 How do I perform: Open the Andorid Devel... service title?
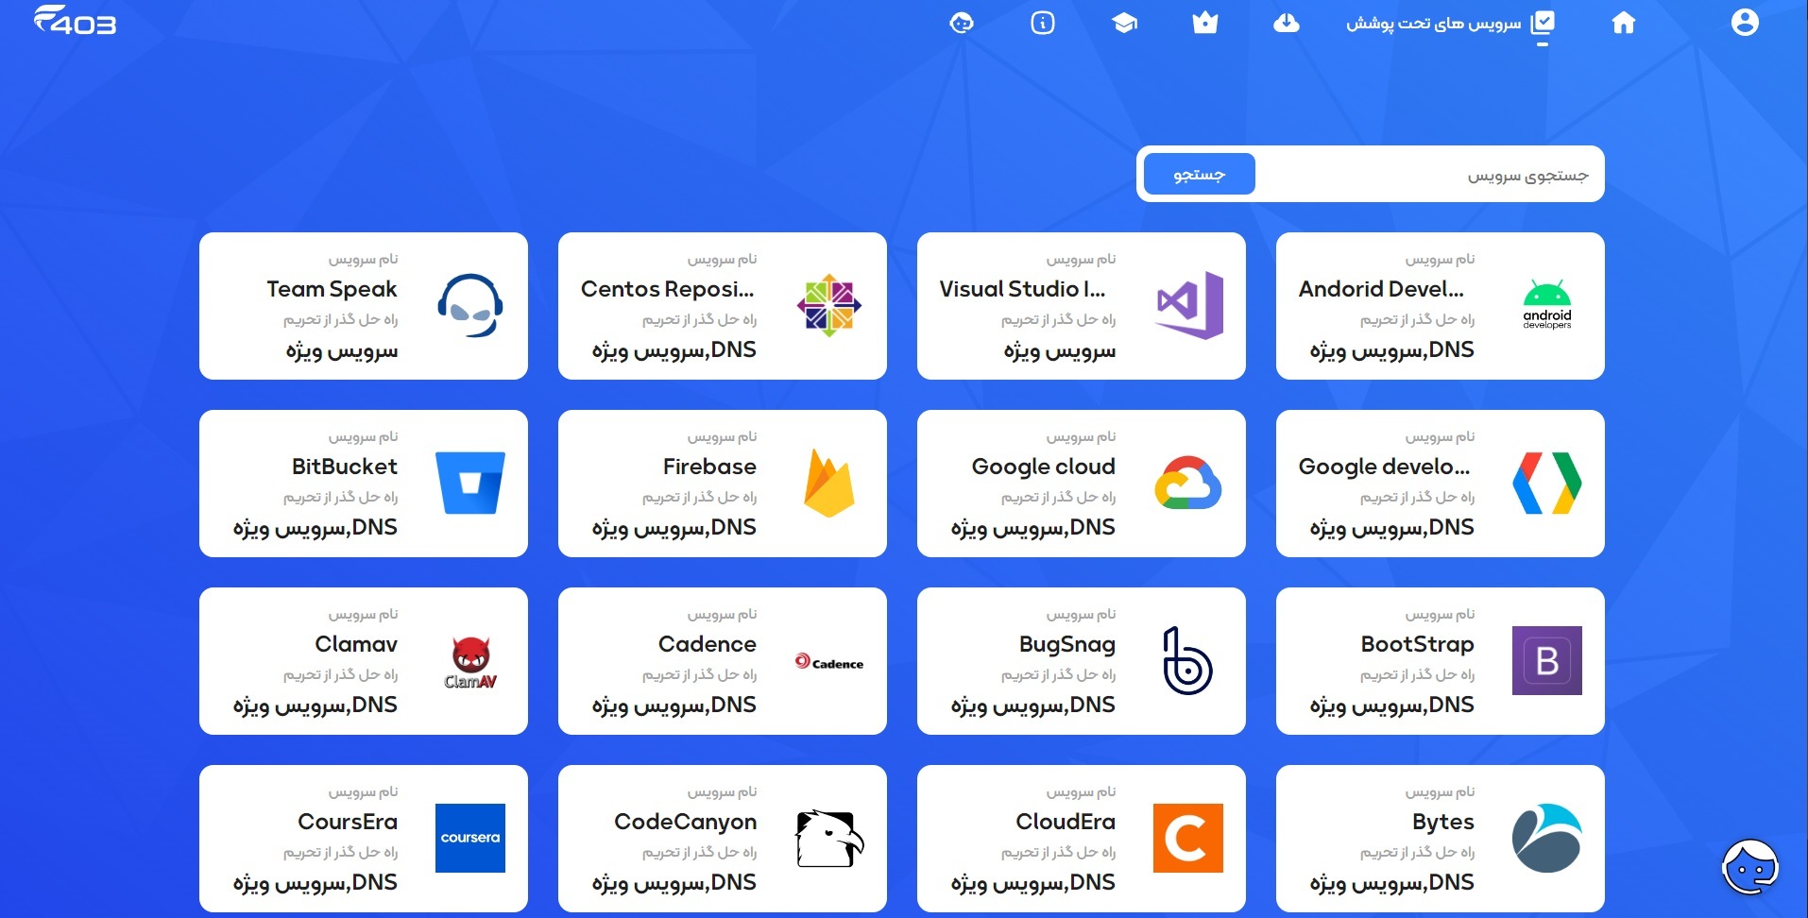click(1382, 289)
